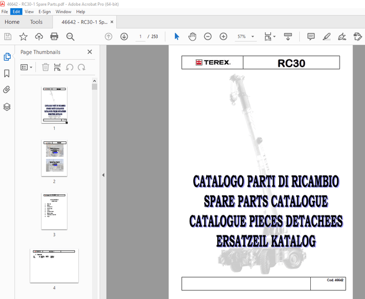The image size is (365, 299).
Task: Open the Help menu
Action: point(81,12)
